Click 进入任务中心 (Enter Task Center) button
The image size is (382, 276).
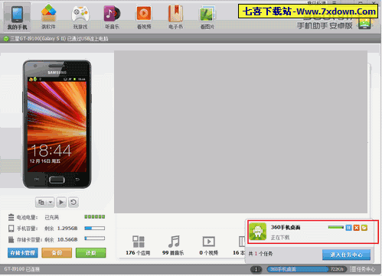point(346,255)
